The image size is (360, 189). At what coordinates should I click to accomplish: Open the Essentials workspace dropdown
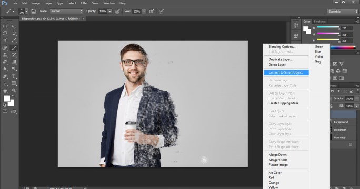click(x=342, y=12)
